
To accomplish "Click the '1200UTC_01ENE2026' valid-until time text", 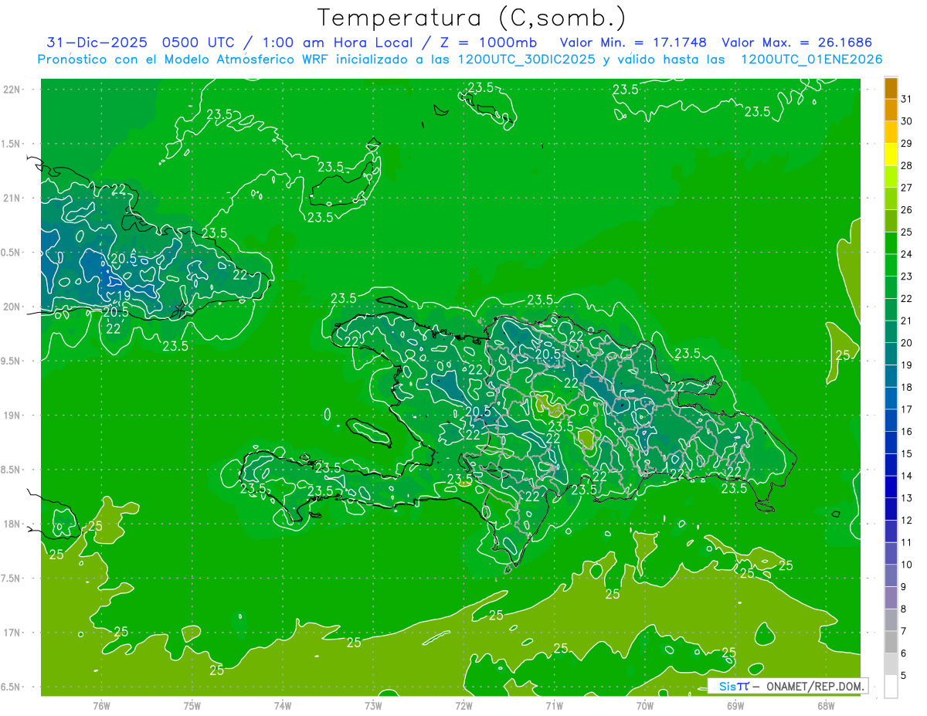I will (x=811, y=59).
